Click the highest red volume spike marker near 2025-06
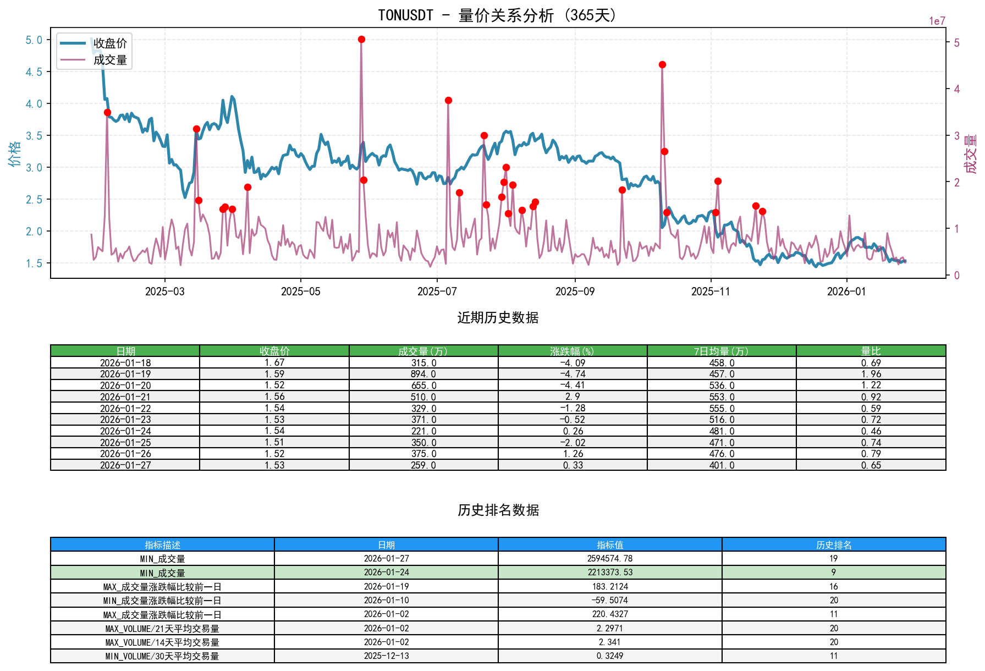 (x=361, y=39)
